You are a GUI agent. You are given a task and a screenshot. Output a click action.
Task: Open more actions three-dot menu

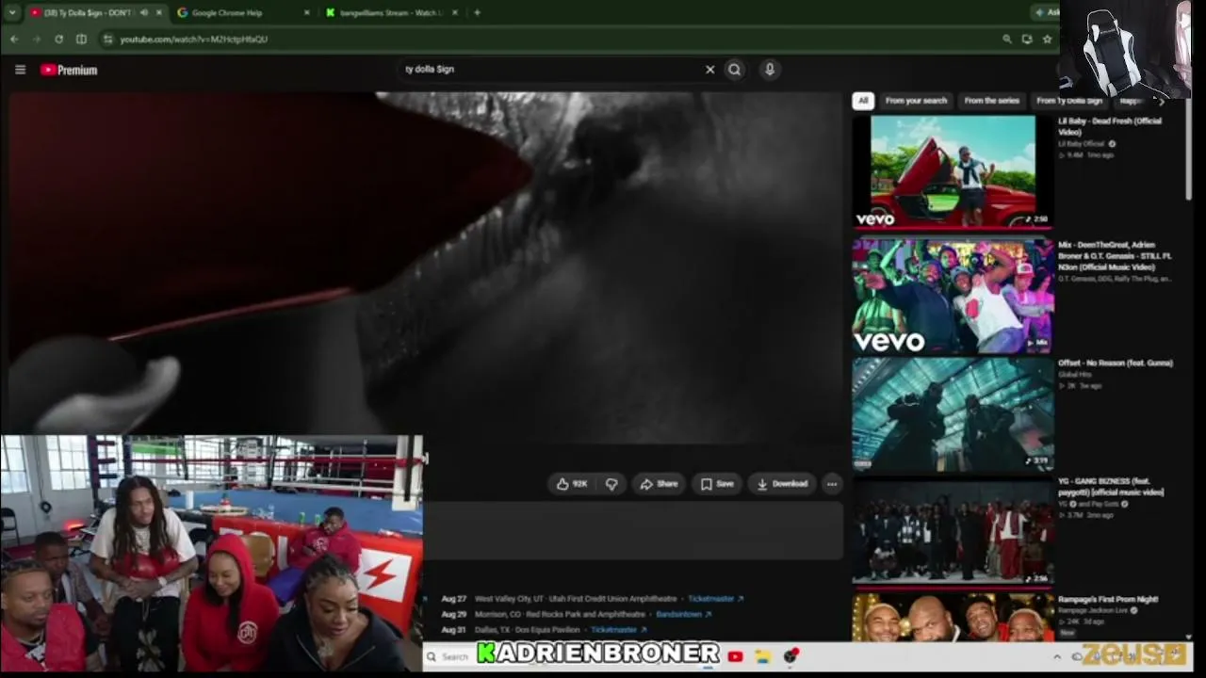pos(832,484)
